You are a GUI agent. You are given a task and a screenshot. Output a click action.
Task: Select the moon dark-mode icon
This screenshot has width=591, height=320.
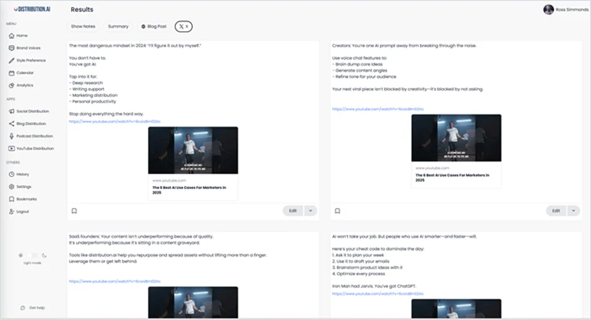44,255
